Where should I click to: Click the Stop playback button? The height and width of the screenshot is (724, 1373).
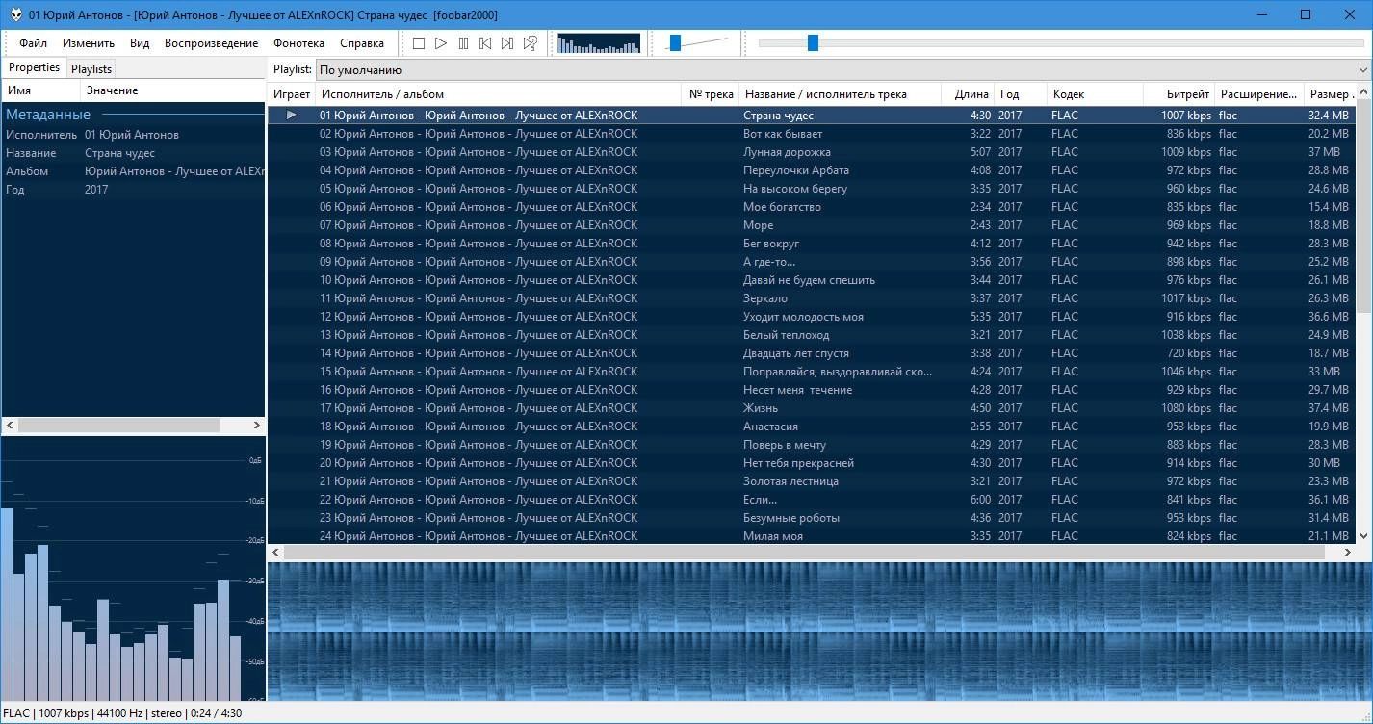pyautogui.click(x=419, y=43)
